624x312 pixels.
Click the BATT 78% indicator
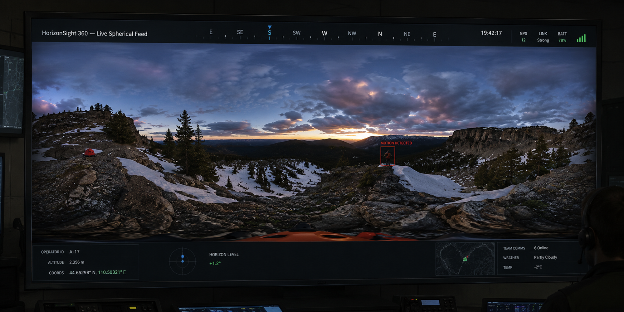point(562,37)
